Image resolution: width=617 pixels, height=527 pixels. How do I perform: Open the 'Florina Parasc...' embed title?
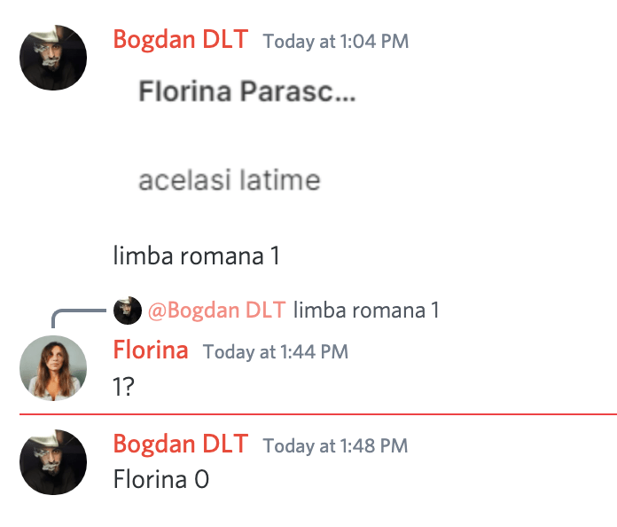246,92
